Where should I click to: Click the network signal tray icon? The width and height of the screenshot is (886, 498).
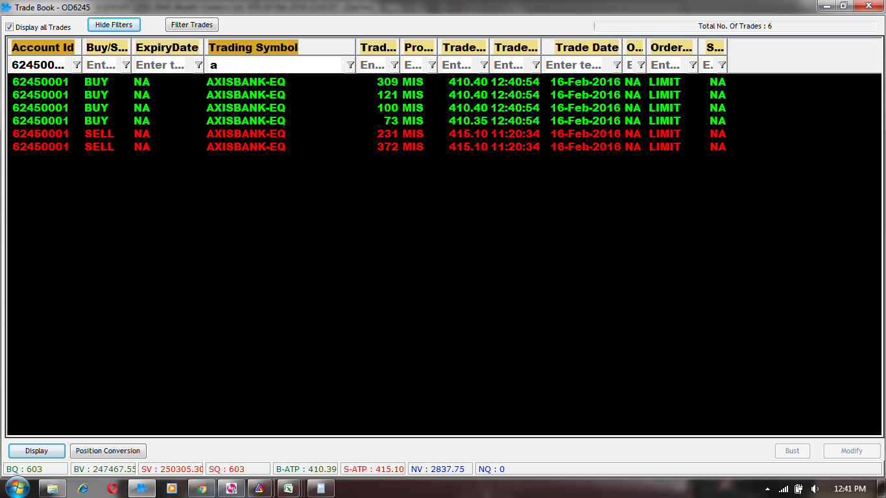click(784, 489)
